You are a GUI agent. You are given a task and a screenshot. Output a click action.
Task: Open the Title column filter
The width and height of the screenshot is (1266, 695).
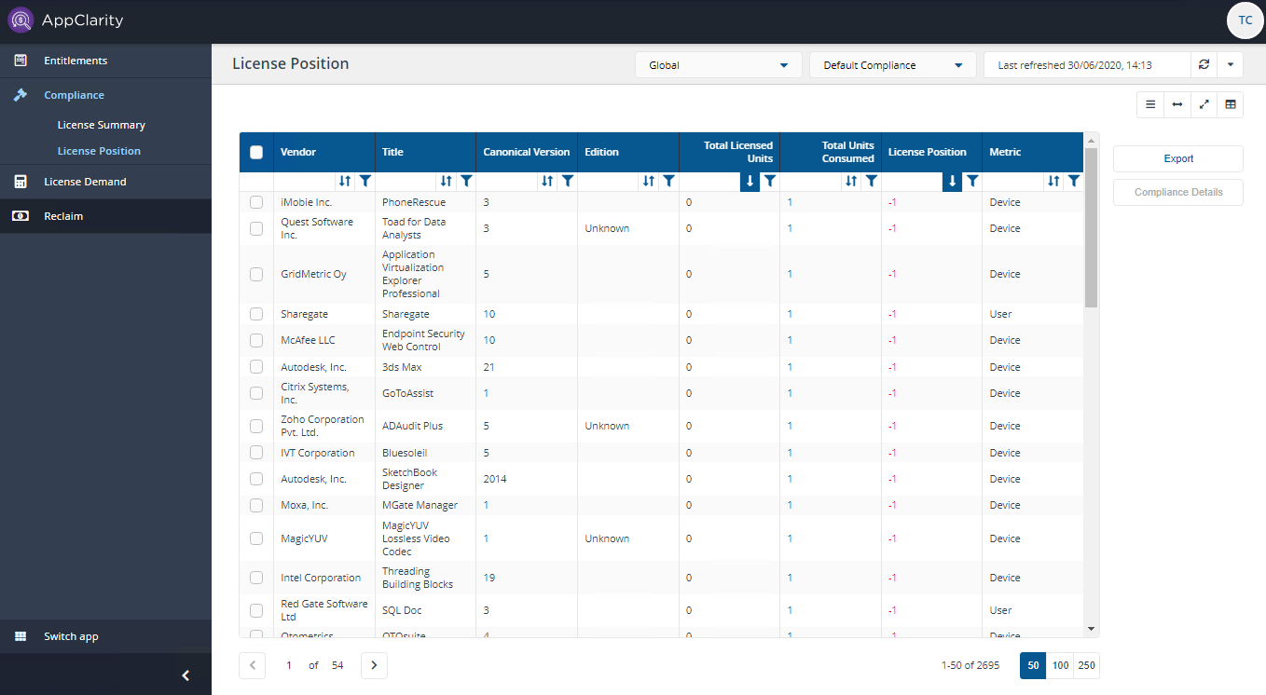pos(466,182)
